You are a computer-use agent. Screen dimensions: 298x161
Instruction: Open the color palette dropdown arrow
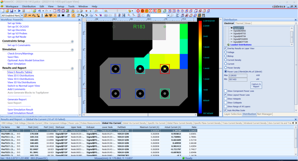[132, 11]
